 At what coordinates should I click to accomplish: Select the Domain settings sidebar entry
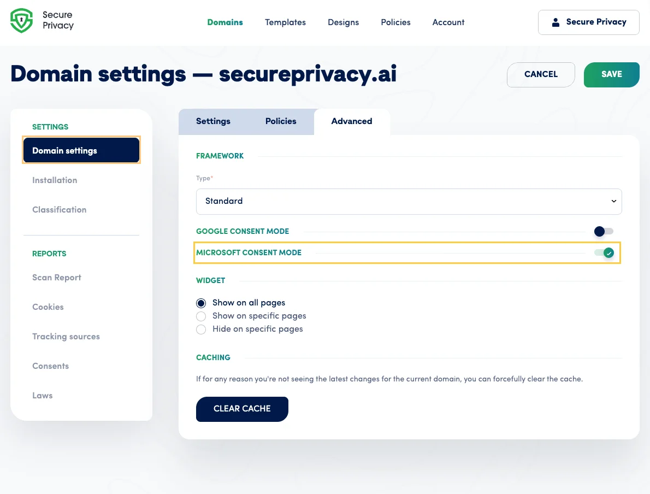coord(81,150)
